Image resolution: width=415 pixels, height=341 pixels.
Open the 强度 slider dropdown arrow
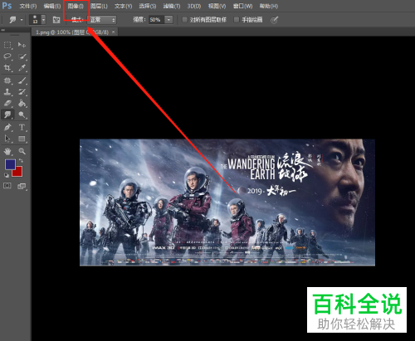coord(168,20)
